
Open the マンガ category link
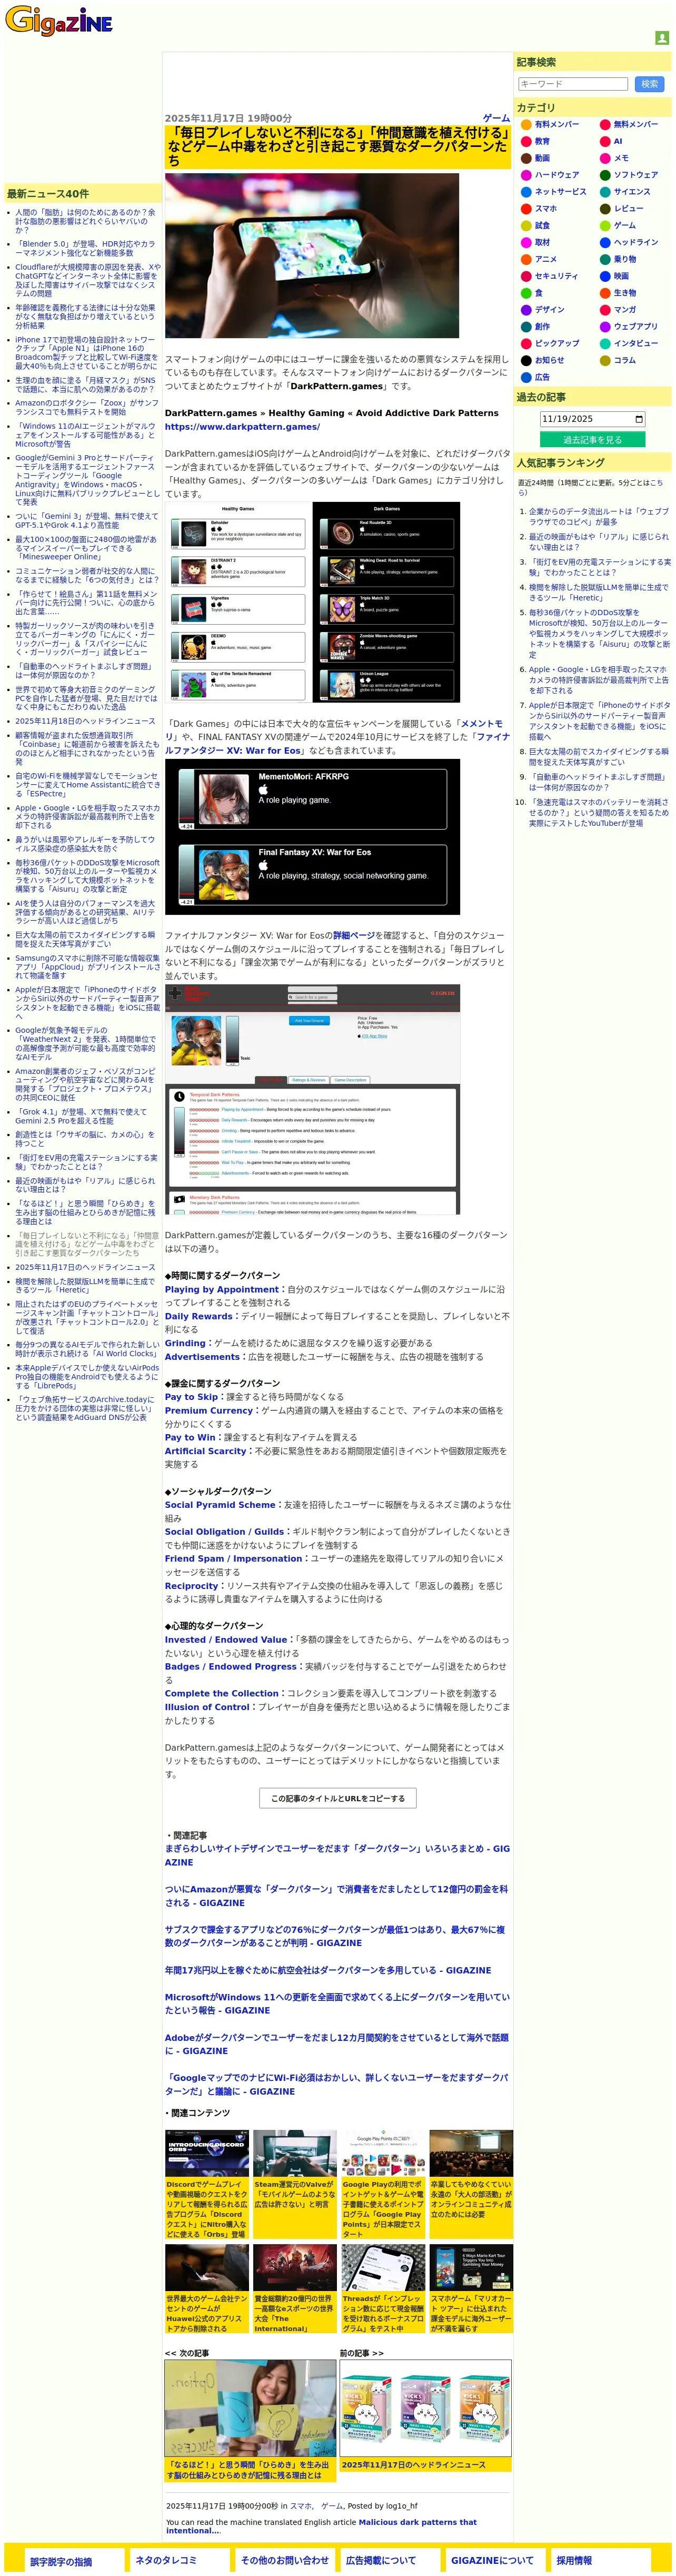click(x=624, y=310)
